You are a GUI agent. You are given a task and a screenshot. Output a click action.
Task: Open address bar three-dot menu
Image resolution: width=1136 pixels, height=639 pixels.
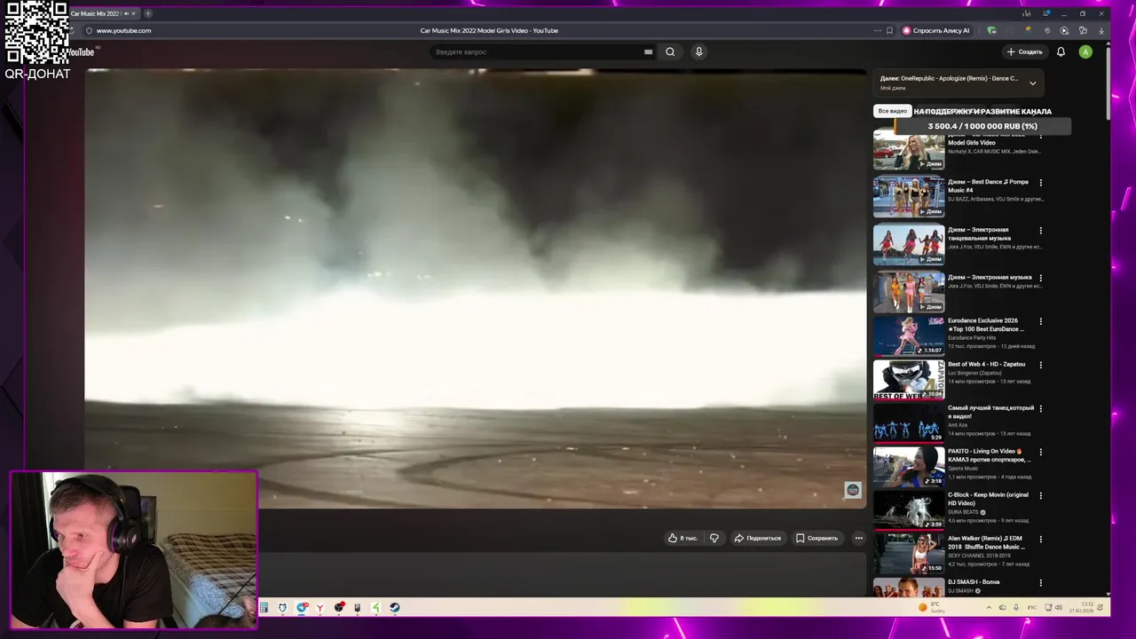click(878, 30)
